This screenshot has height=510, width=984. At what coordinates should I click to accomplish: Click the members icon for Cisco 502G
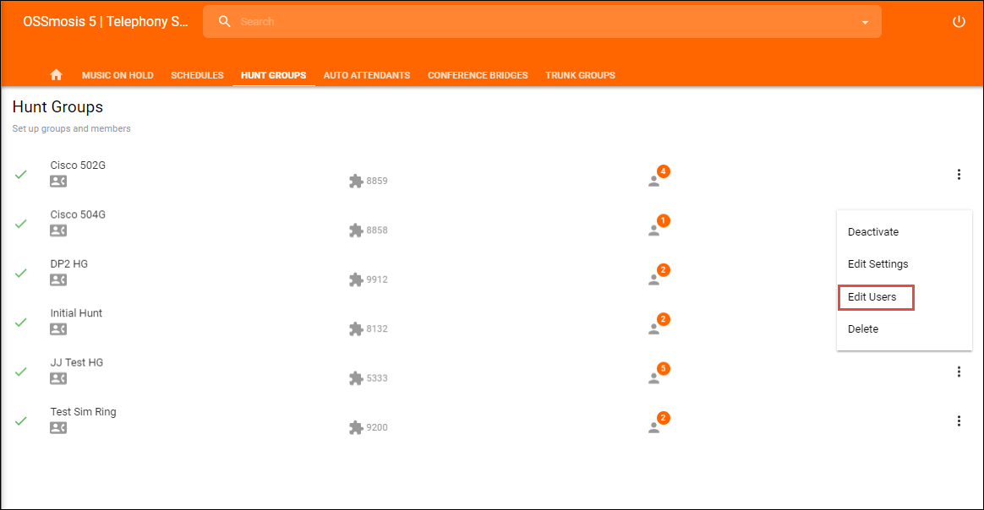(x=653, y=181)
